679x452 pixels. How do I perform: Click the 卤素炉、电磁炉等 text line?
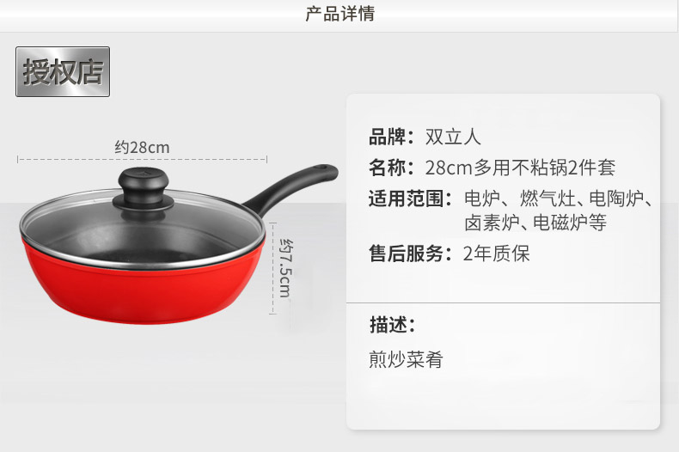(x=535, y=223)
